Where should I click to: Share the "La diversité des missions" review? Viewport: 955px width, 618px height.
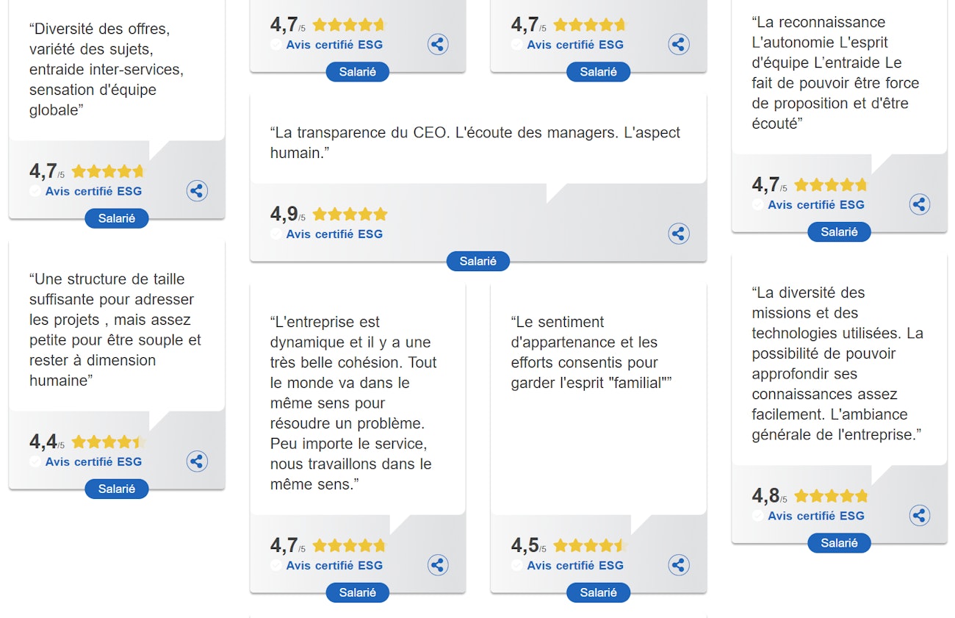(x=920, y=516)
